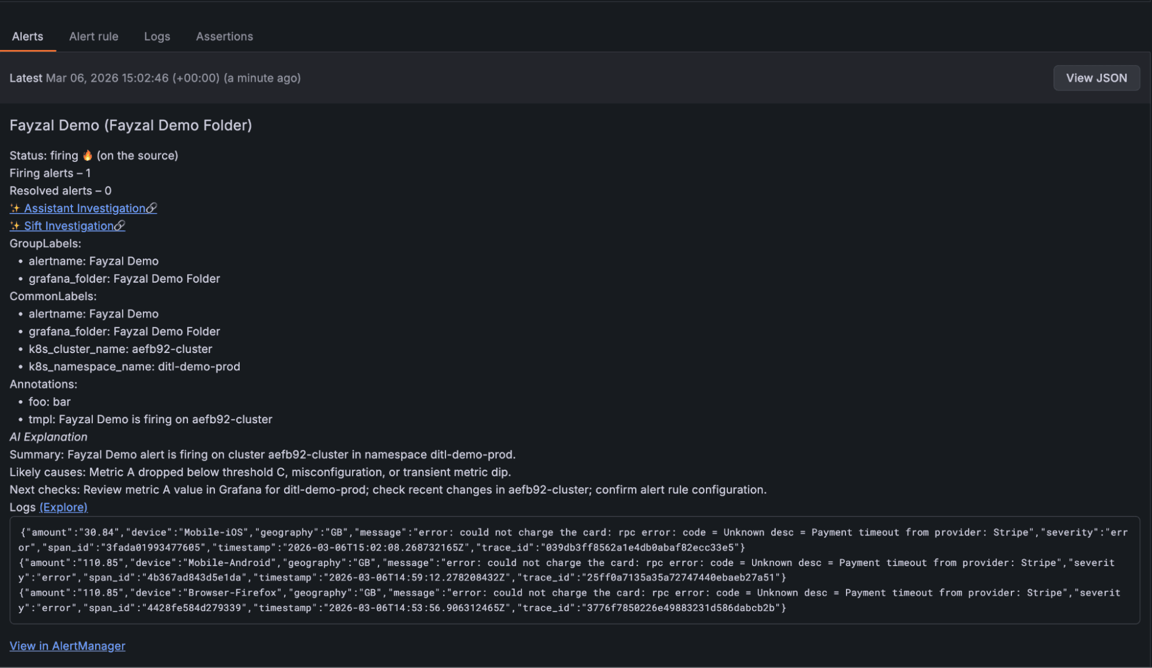
Task: Open the Logs tab
Action: 157,36
